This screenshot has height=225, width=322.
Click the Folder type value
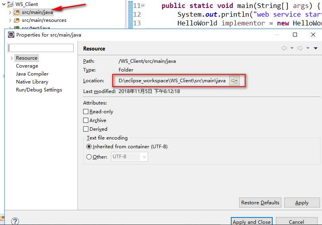(126, 70)
